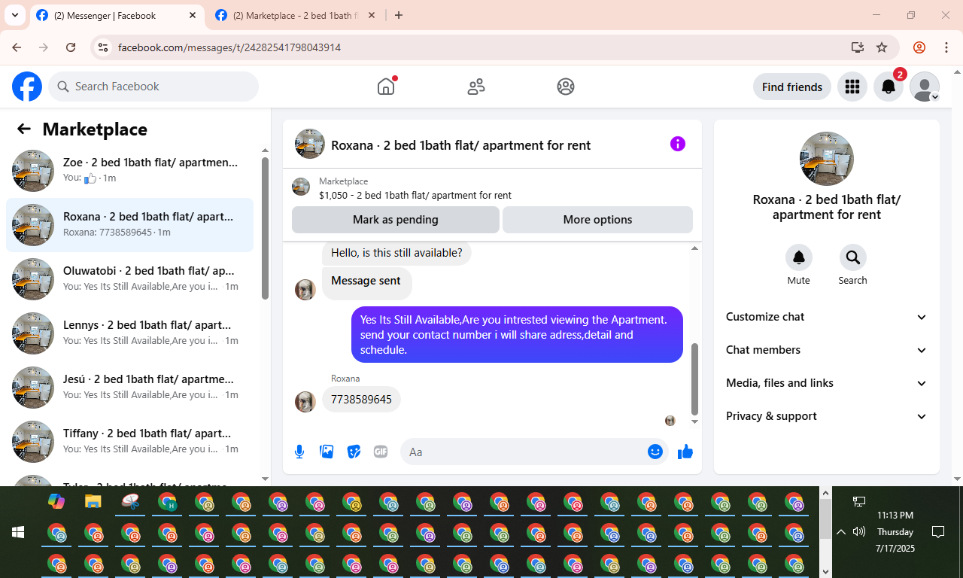View site information icon in address bar
The height and width of the screenshot is (578, 963).
click(x=104, y=47)
